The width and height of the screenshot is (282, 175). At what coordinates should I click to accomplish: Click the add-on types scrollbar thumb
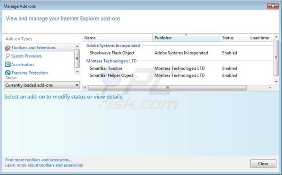pyautogui.click(x=77, y=59)
